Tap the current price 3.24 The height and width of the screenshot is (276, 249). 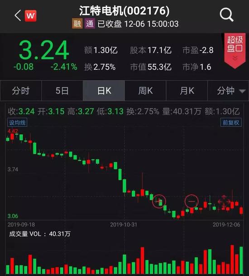(x=43, y=50)
